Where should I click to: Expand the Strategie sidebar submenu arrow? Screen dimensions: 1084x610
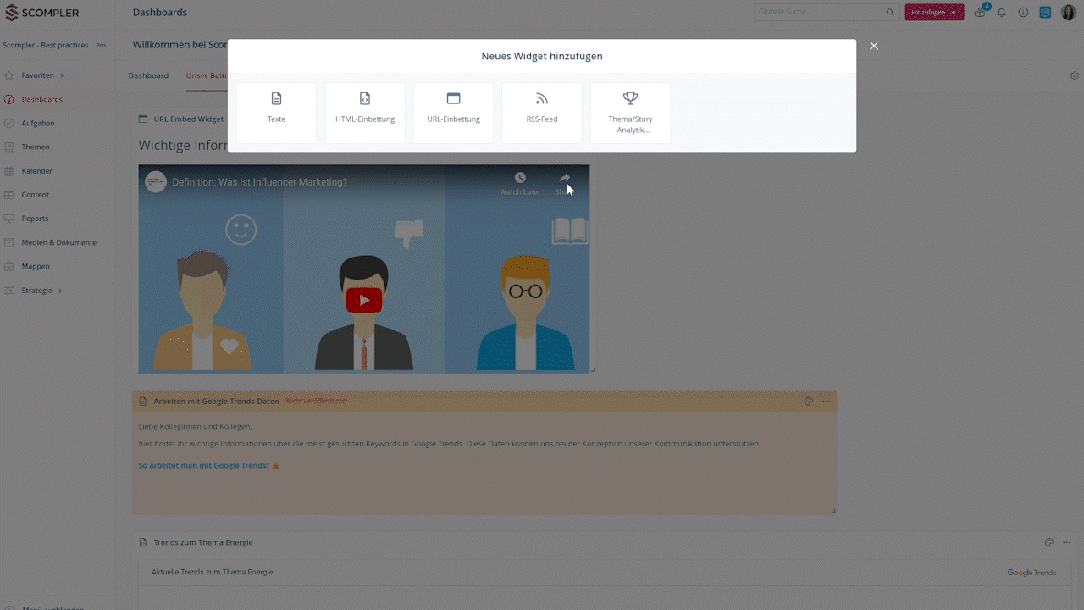pos(60,291)
